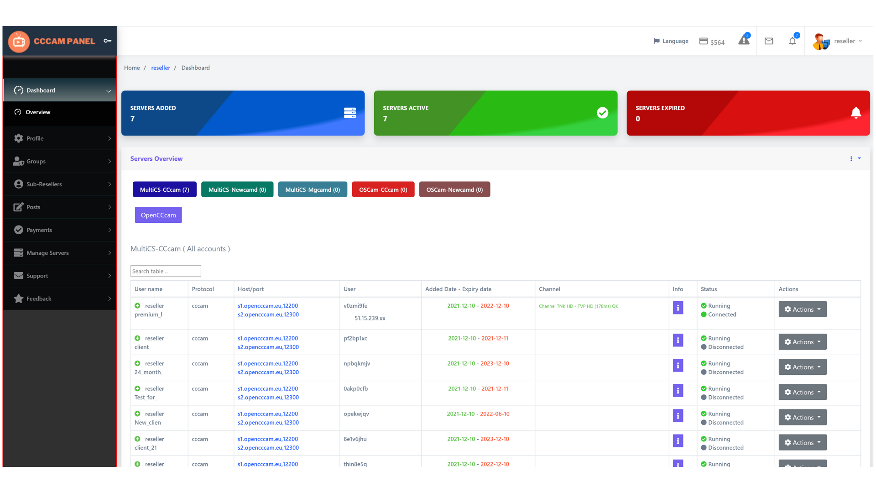Open Actions dropdown for user pf2bp1xc
The height and width of the screenshot is (493, 876).
point(803,342)
